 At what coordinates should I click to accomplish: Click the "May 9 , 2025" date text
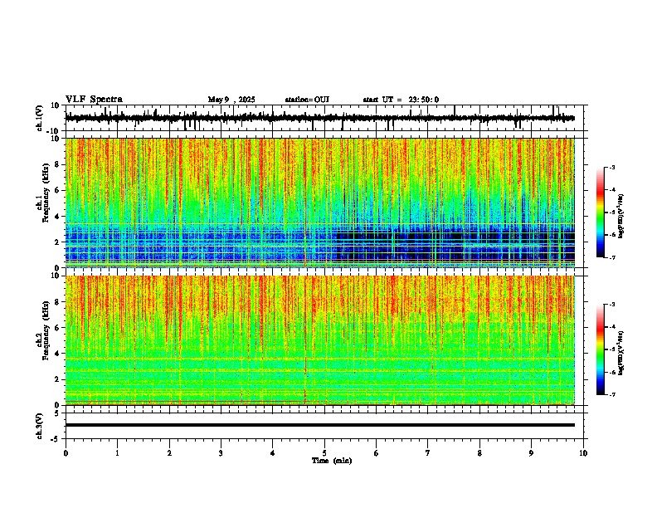coord(231,100)
